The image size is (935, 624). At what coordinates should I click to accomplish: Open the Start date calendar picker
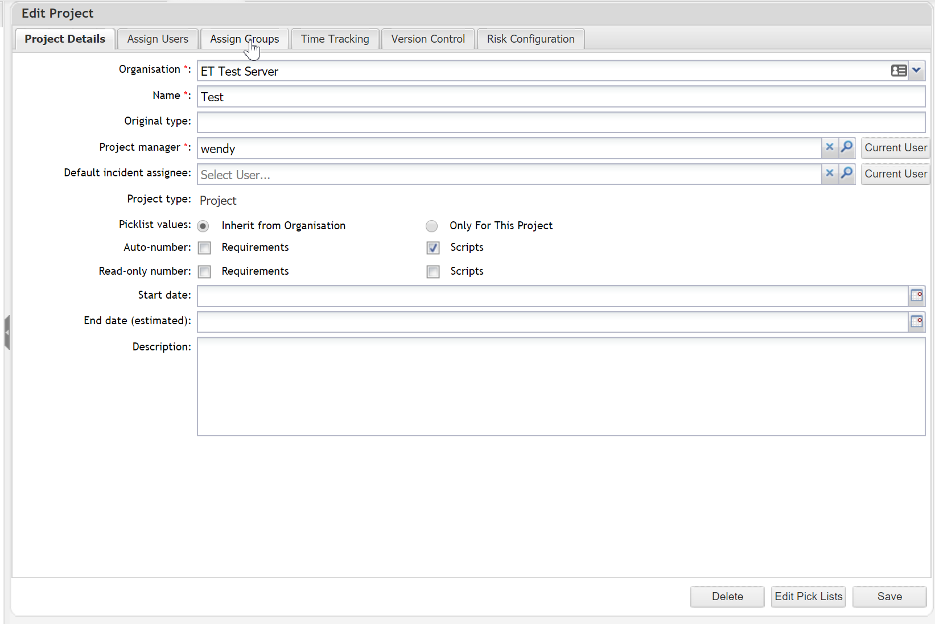[x=916, y=295]
